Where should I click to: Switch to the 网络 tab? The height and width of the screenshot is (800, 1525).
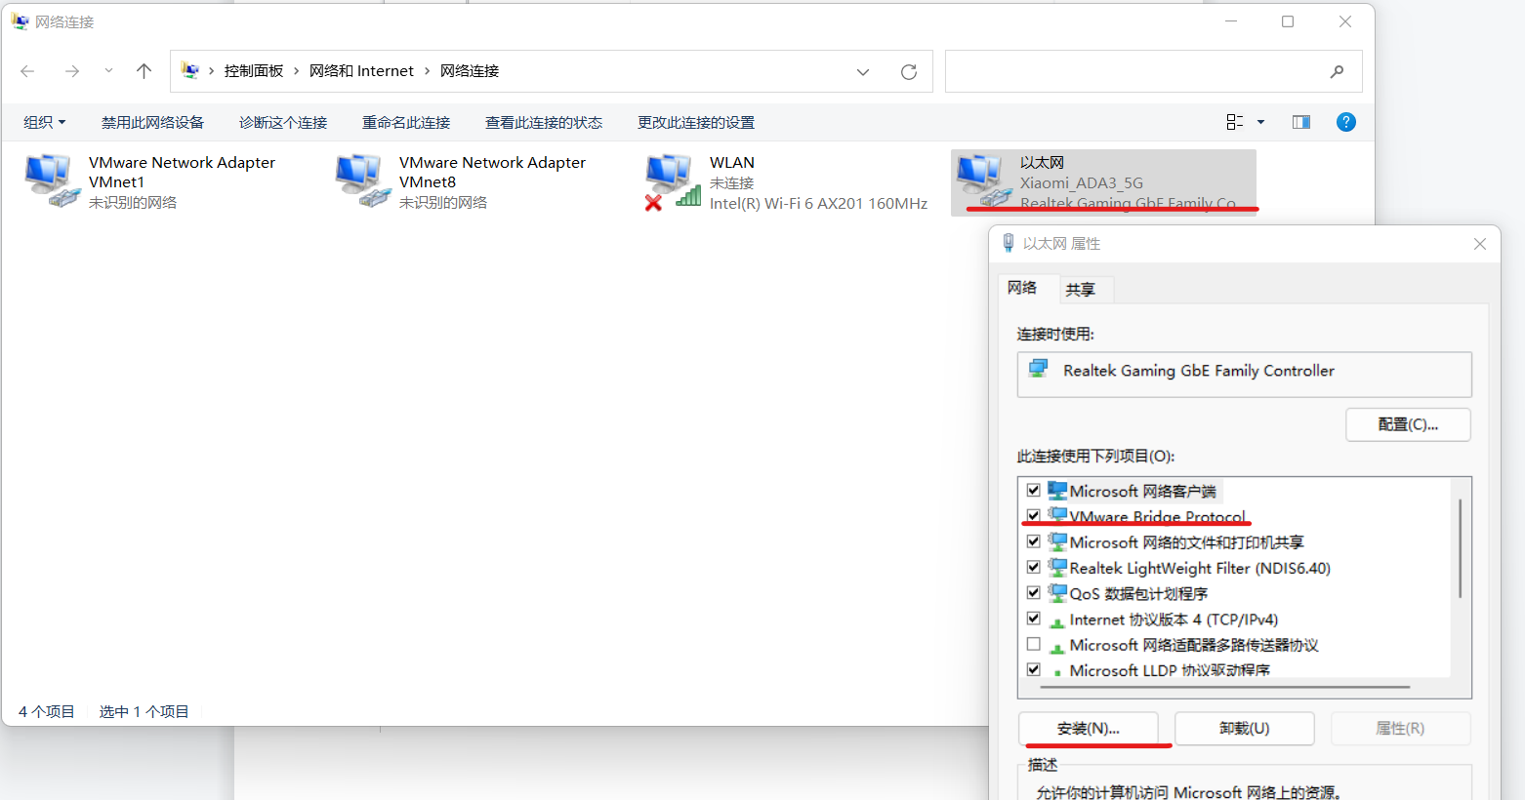1022,288
